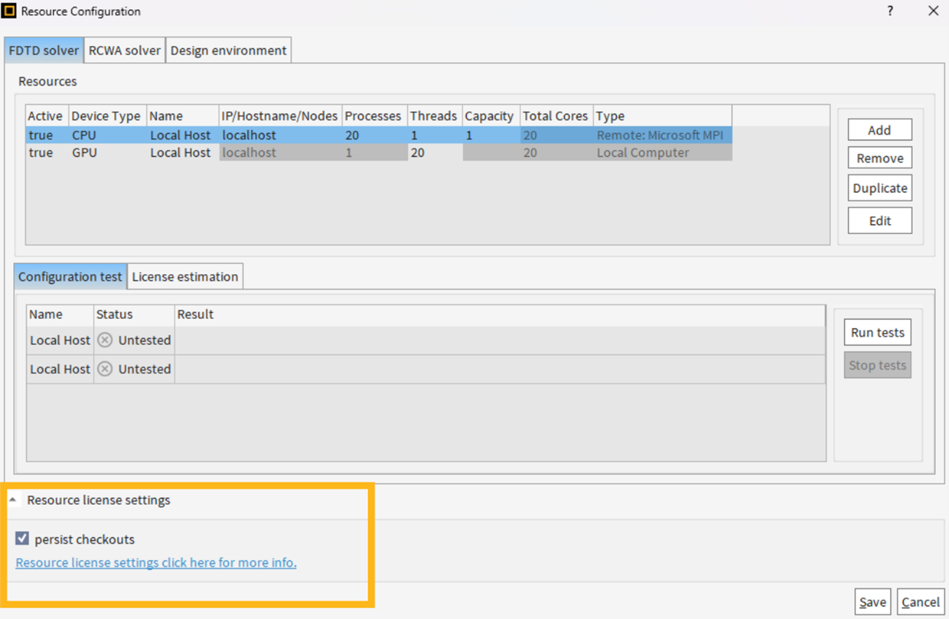Add a new resource
The image size is (949, 619).
pyautogui.click(x=879, y=130)
